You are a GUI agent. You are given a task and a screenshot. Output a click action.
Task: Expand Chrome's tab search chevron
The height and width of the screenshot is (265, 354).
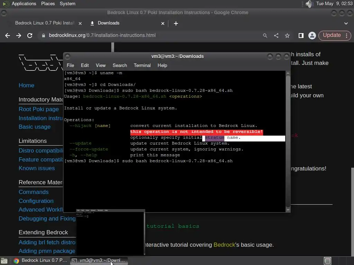pos(346,23)
